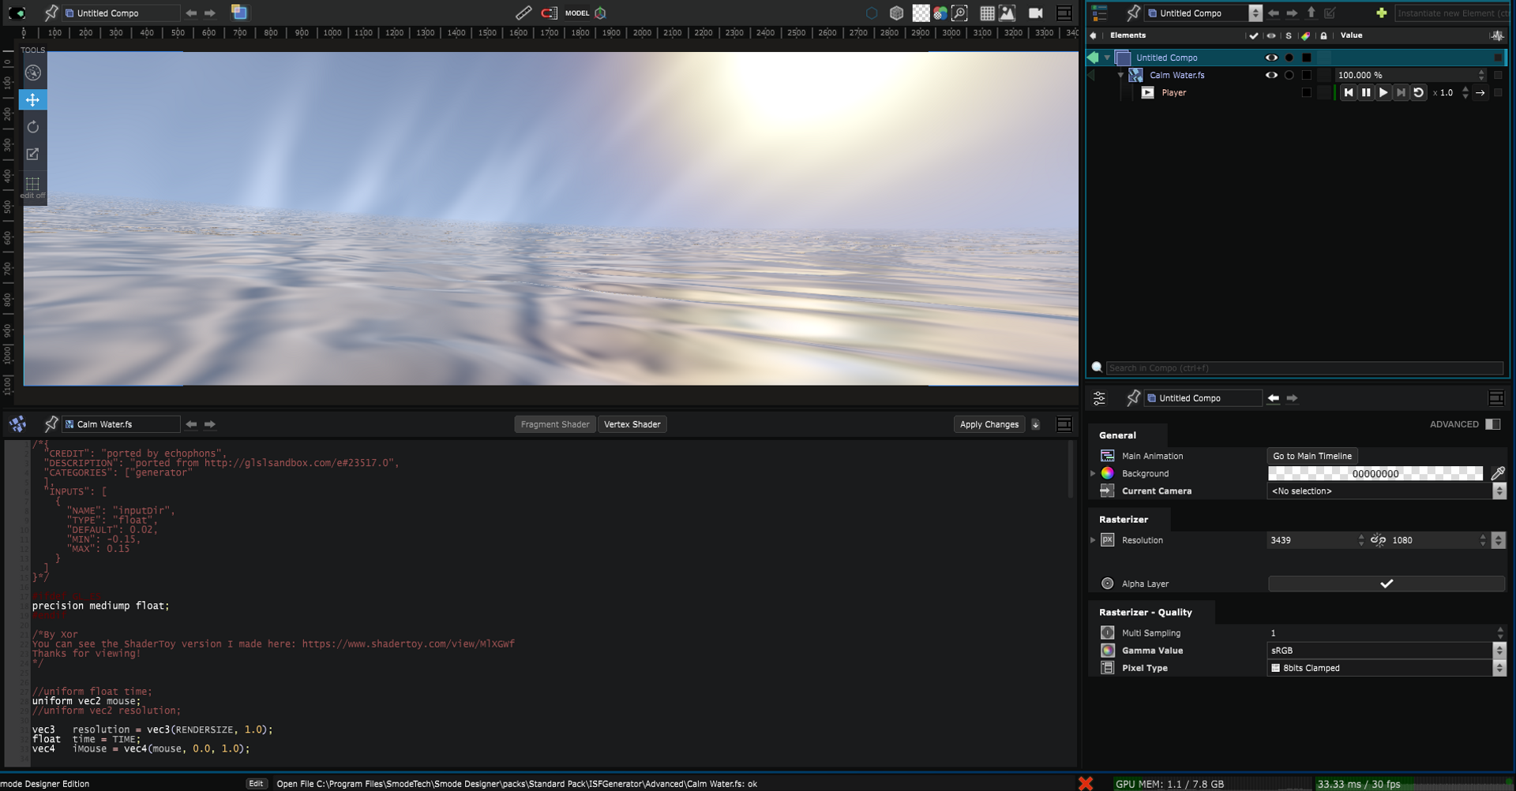Click the Value column header

1351,35
